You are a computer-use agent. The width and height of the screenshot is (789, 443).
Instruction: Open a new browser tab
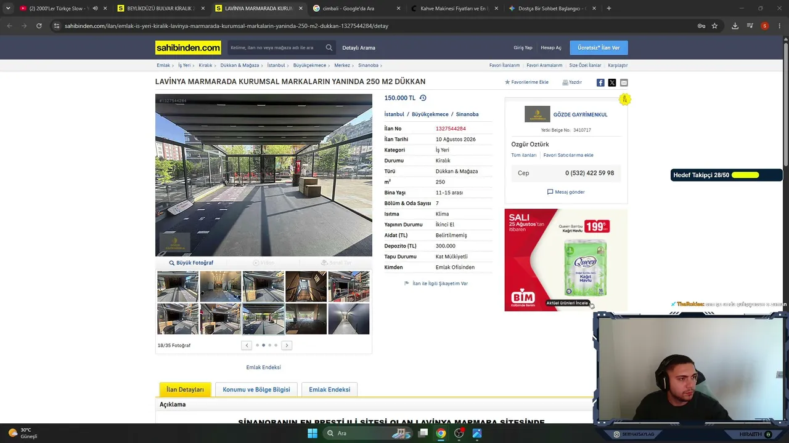[x=608, y=9]
